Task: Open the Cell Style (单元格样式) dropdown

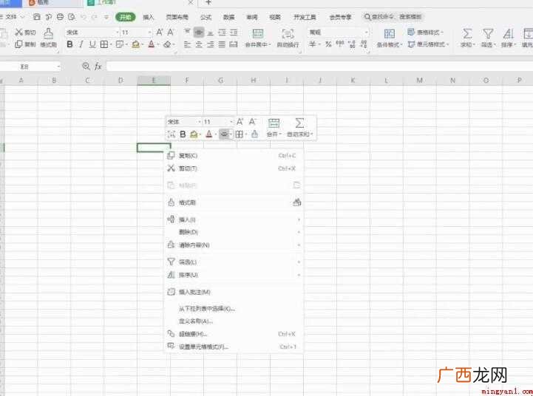Action: pyautogui.click(x=428, y=44)
